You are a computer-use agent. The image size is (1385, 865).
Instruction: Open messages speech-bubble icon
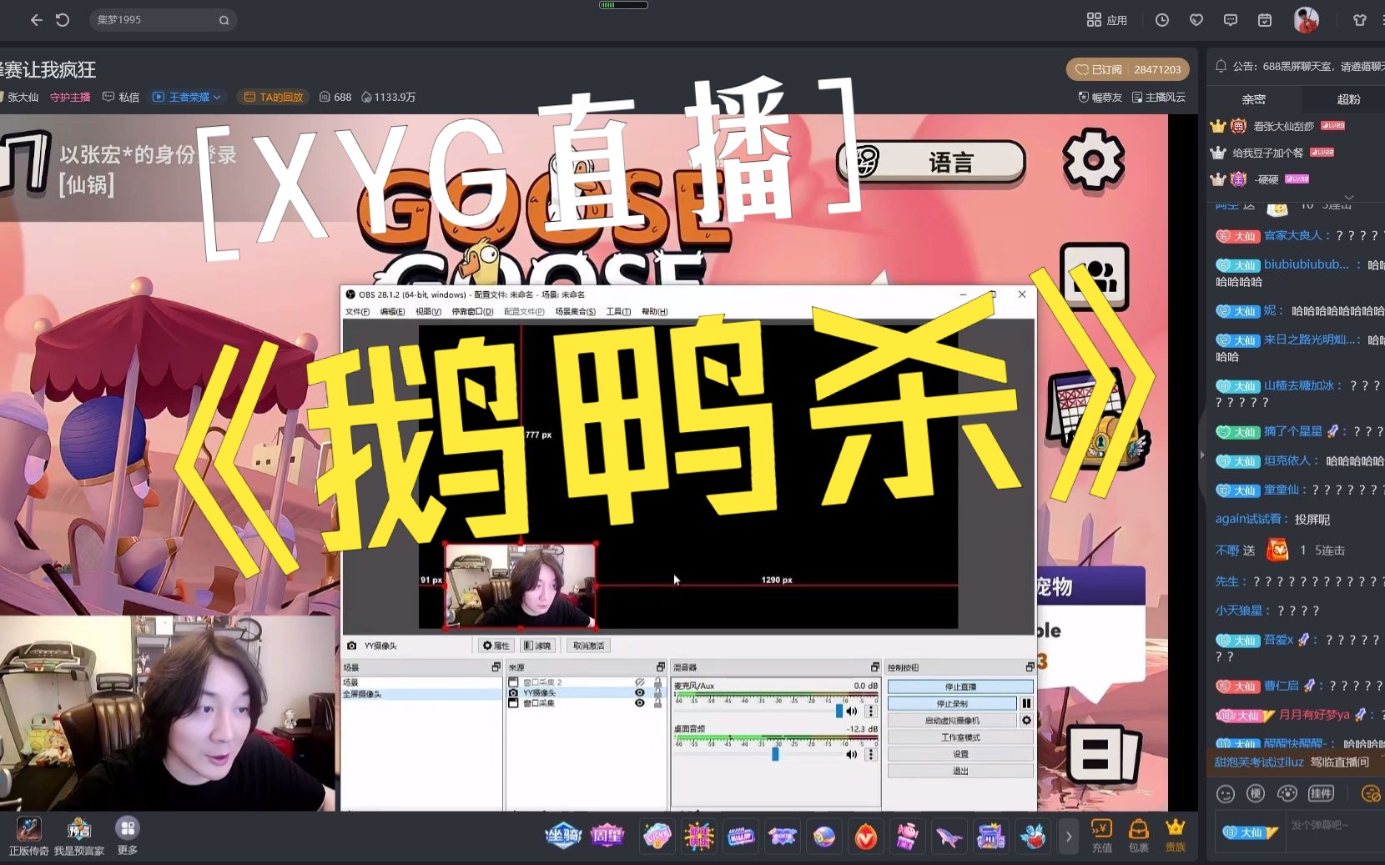pyautogui.click(x=1231, y=20)
